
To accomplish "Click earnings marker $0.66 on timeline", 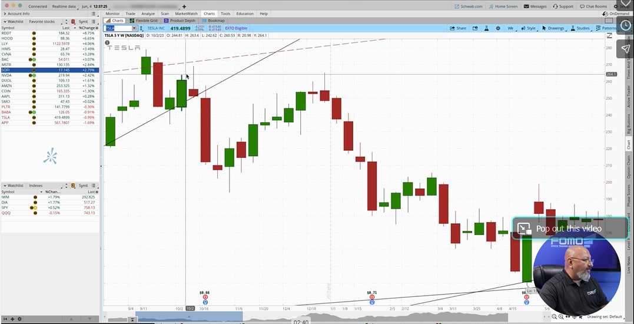I will point(205,292).
